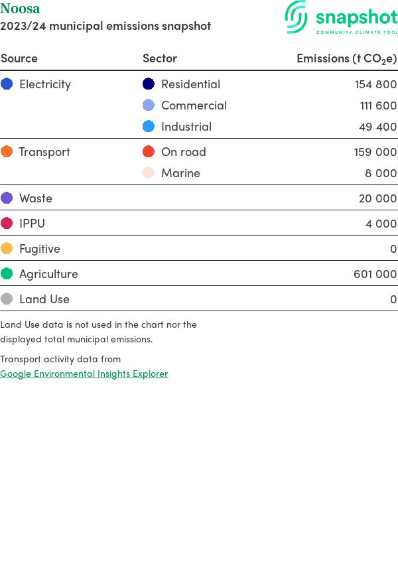Screen dimensions: 398x564
Task: Click the Industrial sector color dot
Action: click(x=149, y=127)
